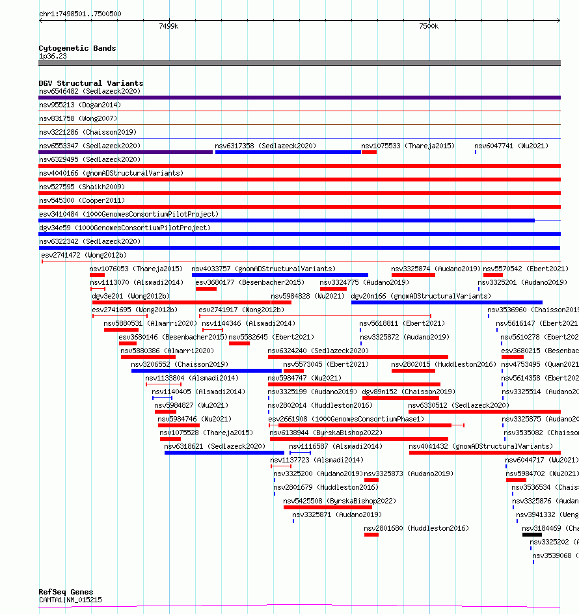Click the nsv3325872 (Audano2019) label
This screenshot has width=579, height=614.
click(x=405, y=338)
